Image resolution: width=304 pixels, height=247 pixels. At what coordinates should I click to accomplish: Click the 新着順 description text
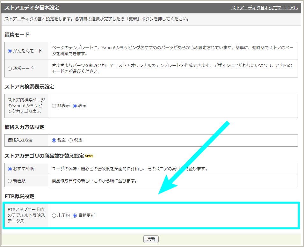point(95,181)
